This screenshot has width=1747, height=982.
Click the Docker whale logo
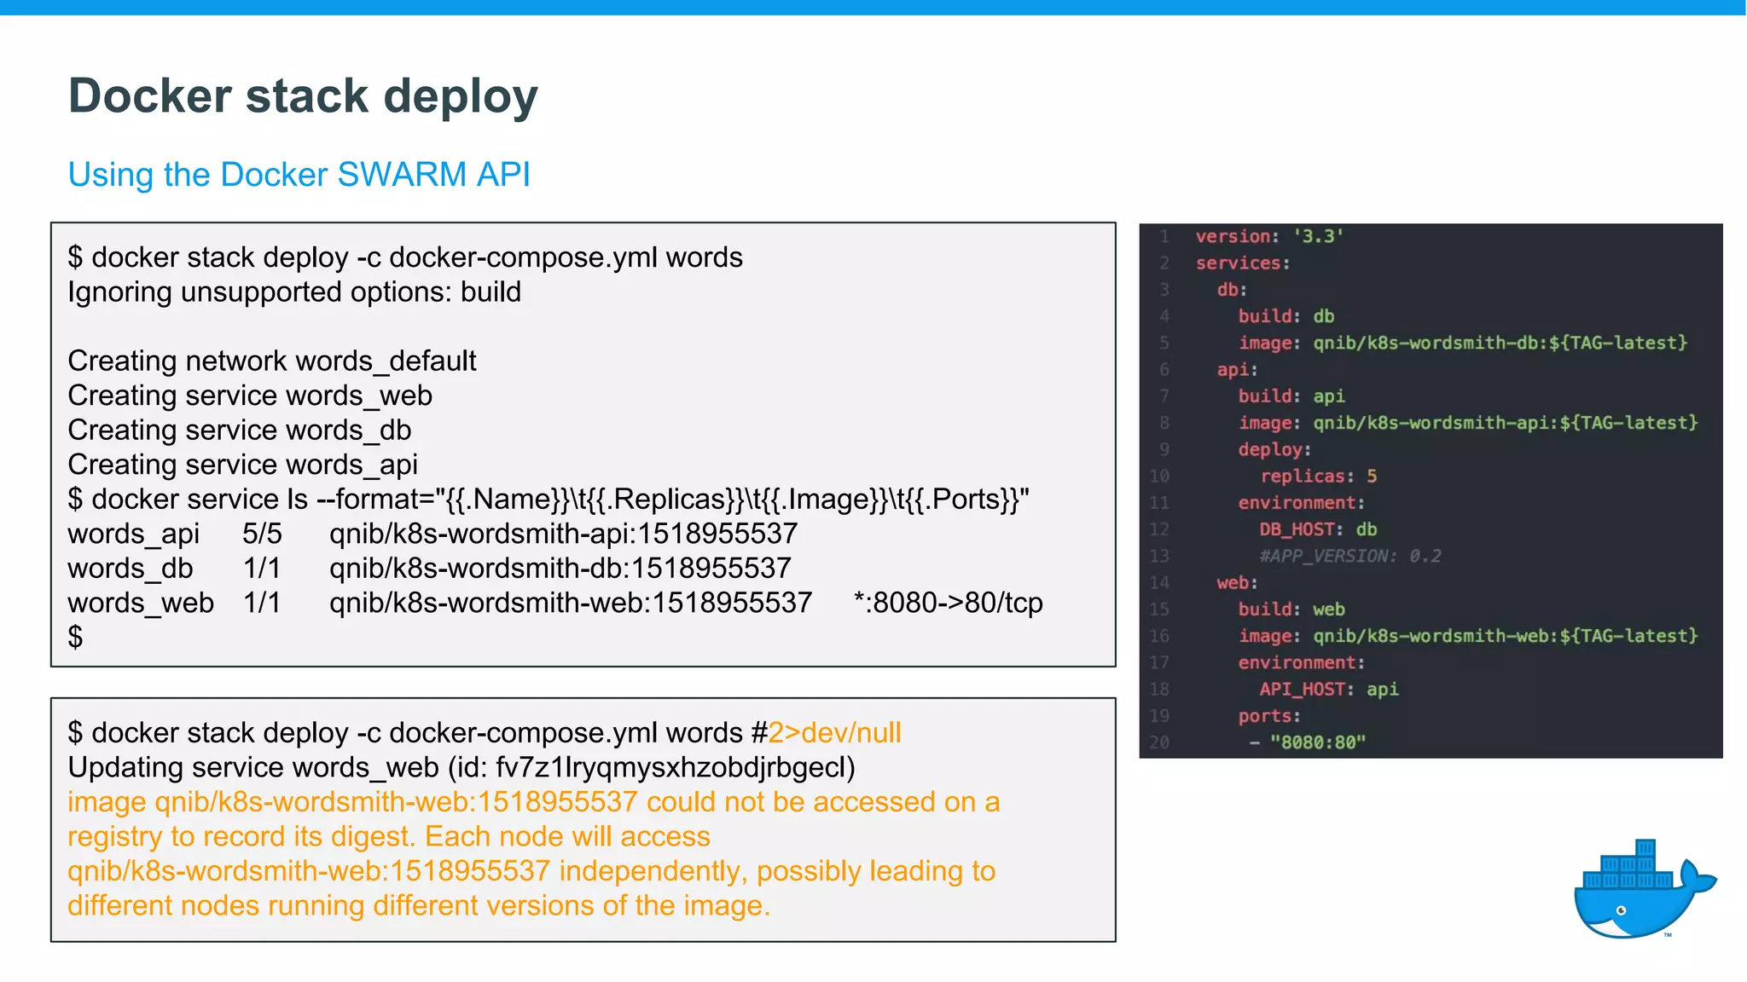1645,888
